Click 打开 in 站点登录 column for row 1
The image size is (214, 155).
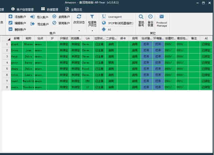point(147,44)
